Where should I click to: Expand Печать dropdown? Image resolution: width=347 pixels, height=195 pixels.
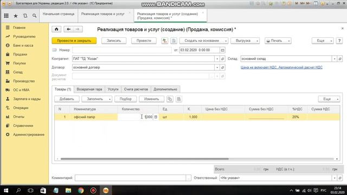tap(278, 41)
